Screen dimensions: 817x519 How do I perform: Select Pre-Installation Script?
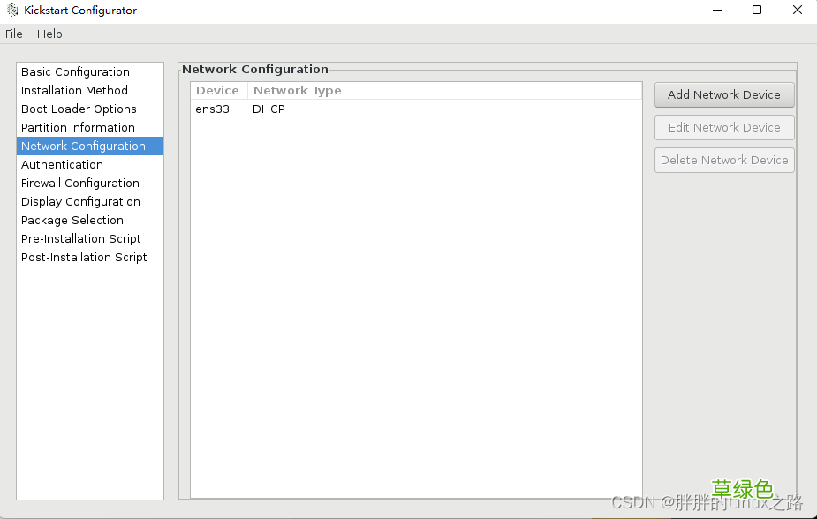pos(80,238)
